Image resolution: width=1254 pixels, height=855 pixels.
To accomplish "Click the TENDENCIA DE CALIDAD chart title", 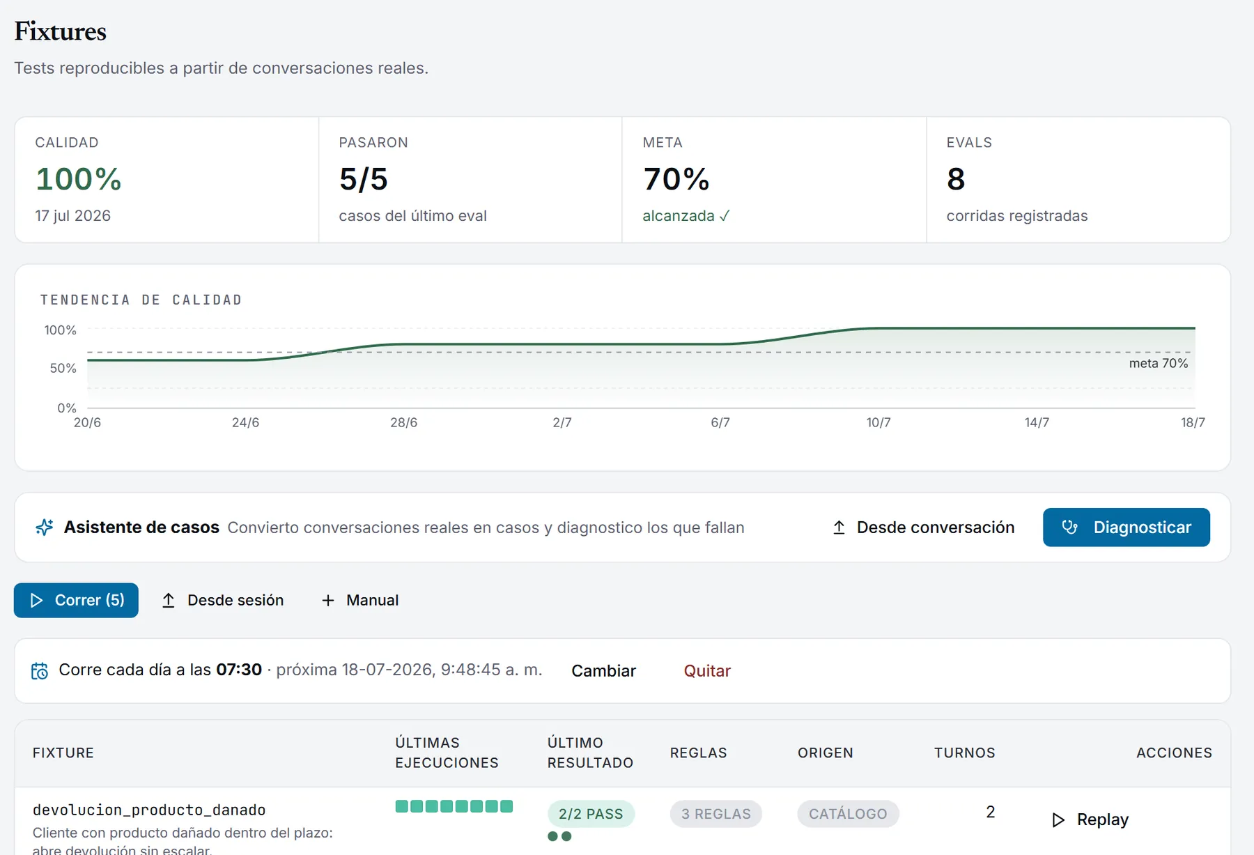I will pyautogui.click(x=141, y=300).
